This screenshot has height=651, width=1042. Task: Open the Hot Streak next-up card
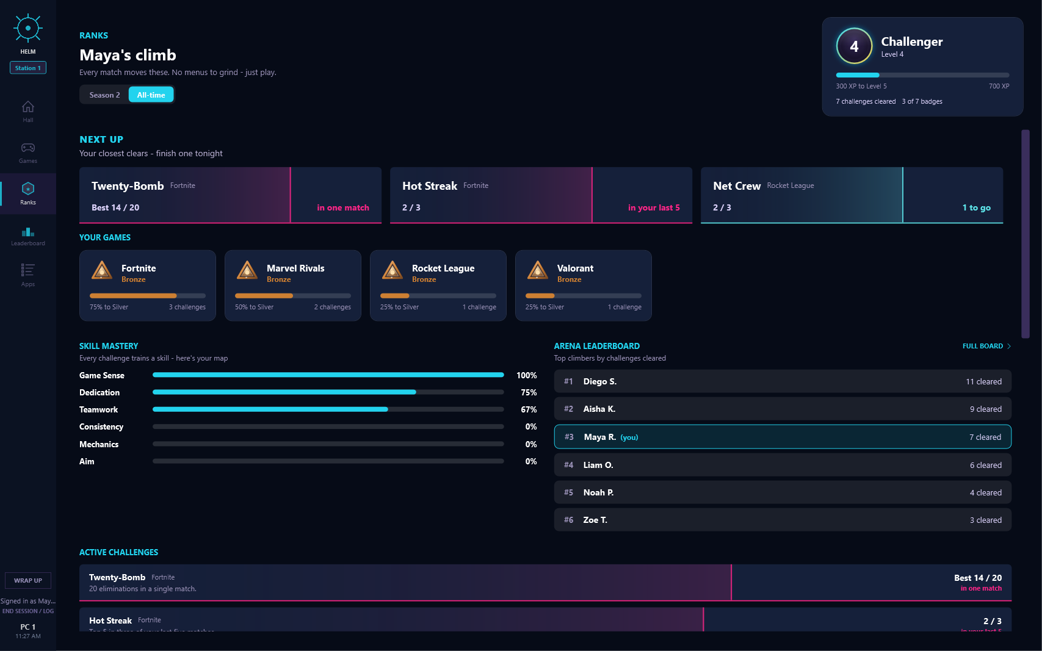pos(541,195)
